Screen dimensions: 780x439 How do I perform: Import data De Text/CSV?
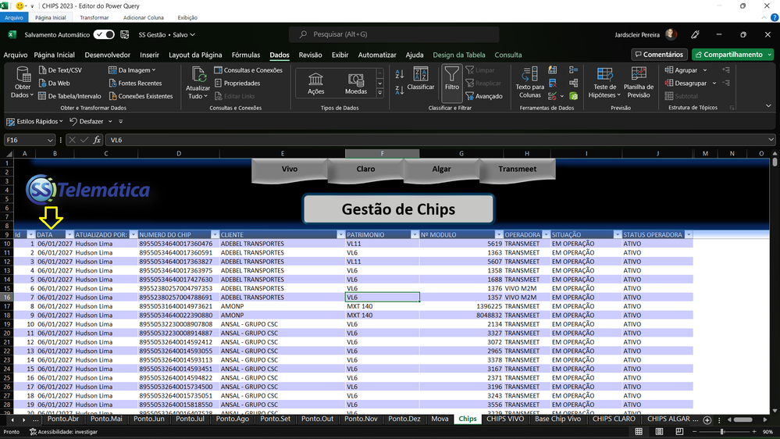point(60,70)
